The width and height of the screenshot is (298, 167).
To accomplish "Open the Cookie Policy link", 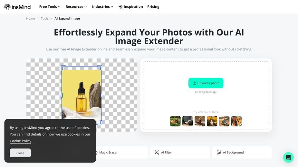I will 21,141.
